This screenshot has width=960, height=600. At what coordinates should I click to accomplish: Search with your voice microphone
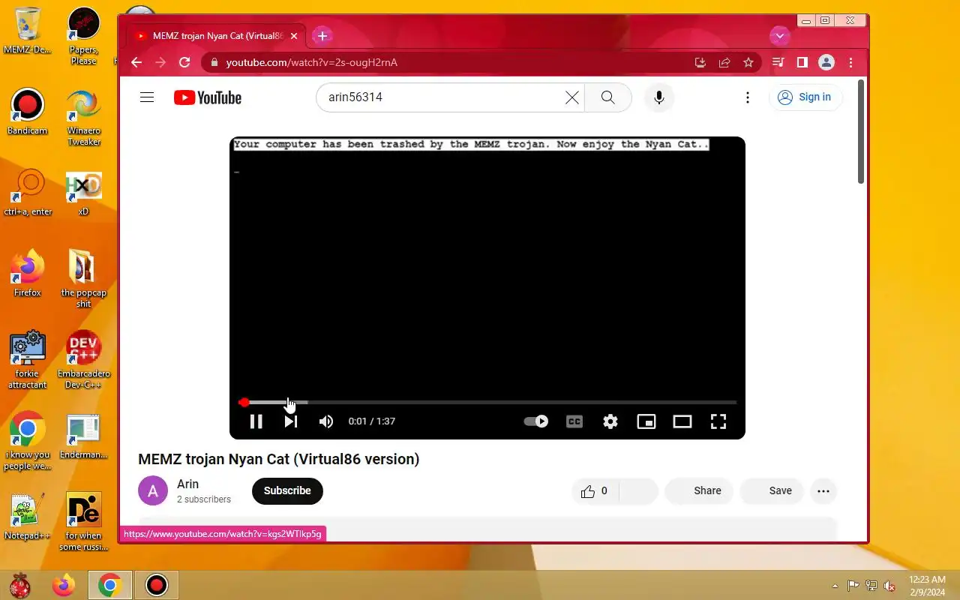[x=659, y=97]
